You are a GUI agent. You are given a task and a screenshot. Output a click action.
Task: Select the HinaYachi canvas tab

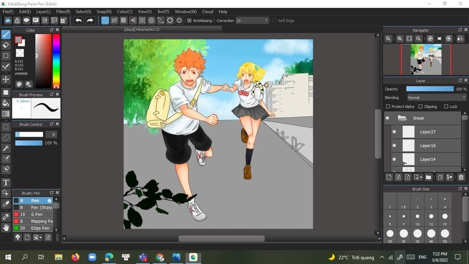tap(142, 30)
